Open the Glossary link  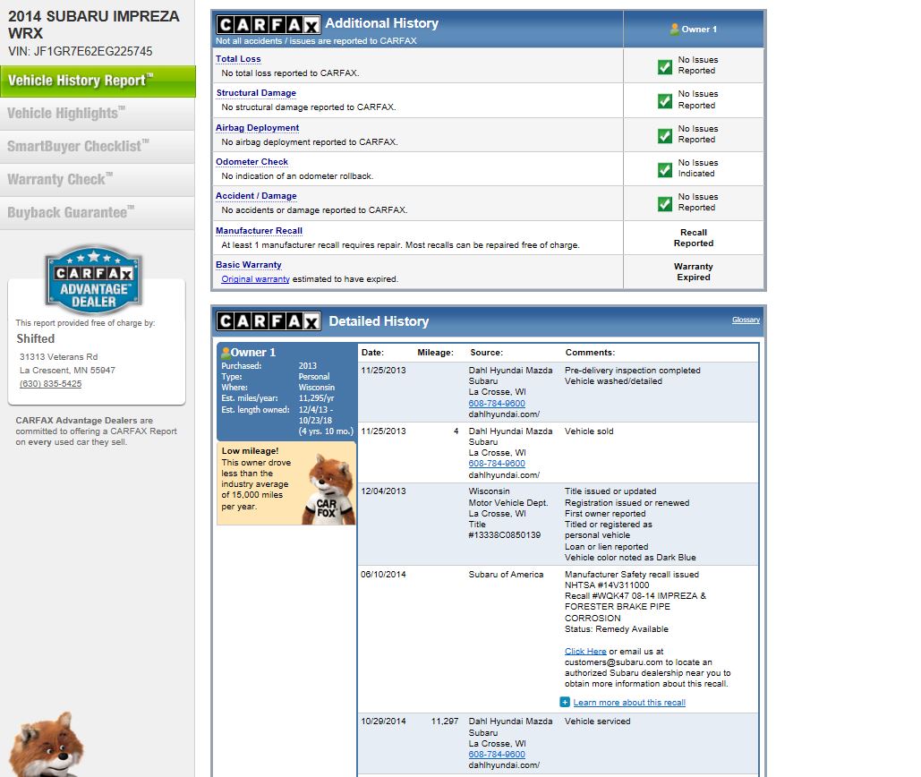coord(746,320)
